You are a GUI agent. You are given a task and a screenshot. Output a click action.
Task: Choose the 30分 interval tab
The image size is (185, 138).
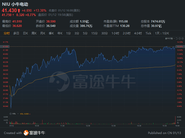click(105, 33)
